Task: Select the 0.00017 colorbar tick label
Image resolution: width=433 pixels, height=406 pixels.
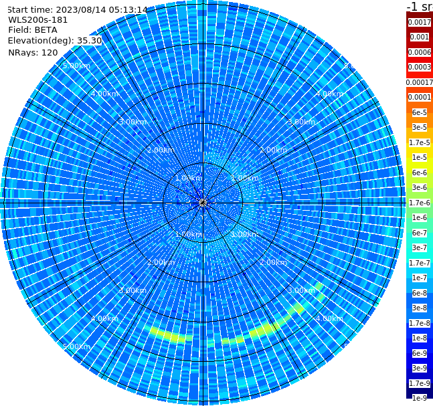Action: tap(420, 82)
